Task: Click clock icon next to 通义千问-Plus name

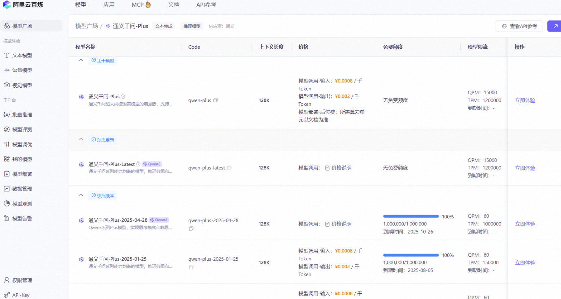Action: (x=123, y=96)
